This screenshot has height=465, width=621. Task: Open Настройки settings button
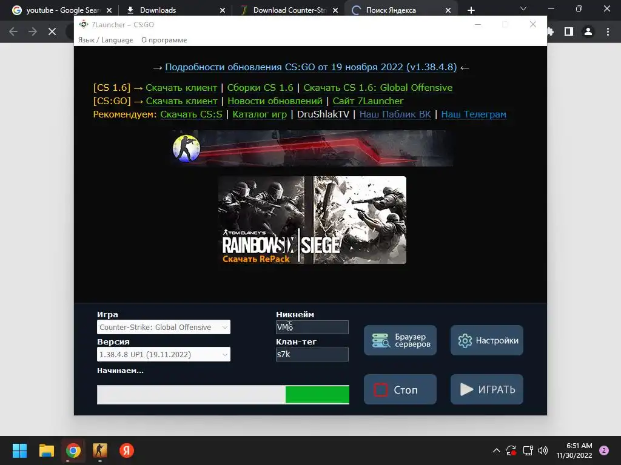point(487,340)
